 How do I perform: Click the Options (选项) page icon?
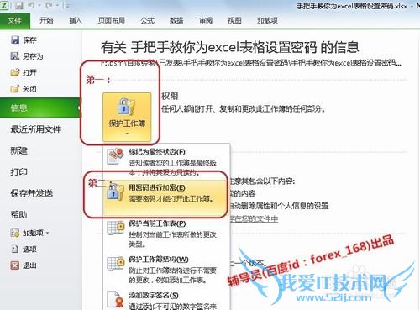click(15, 249)
